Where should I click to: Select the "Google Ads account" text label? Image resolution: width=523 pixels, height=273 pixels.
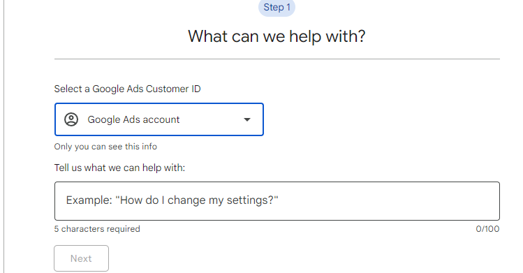click(x=133, y=119)
